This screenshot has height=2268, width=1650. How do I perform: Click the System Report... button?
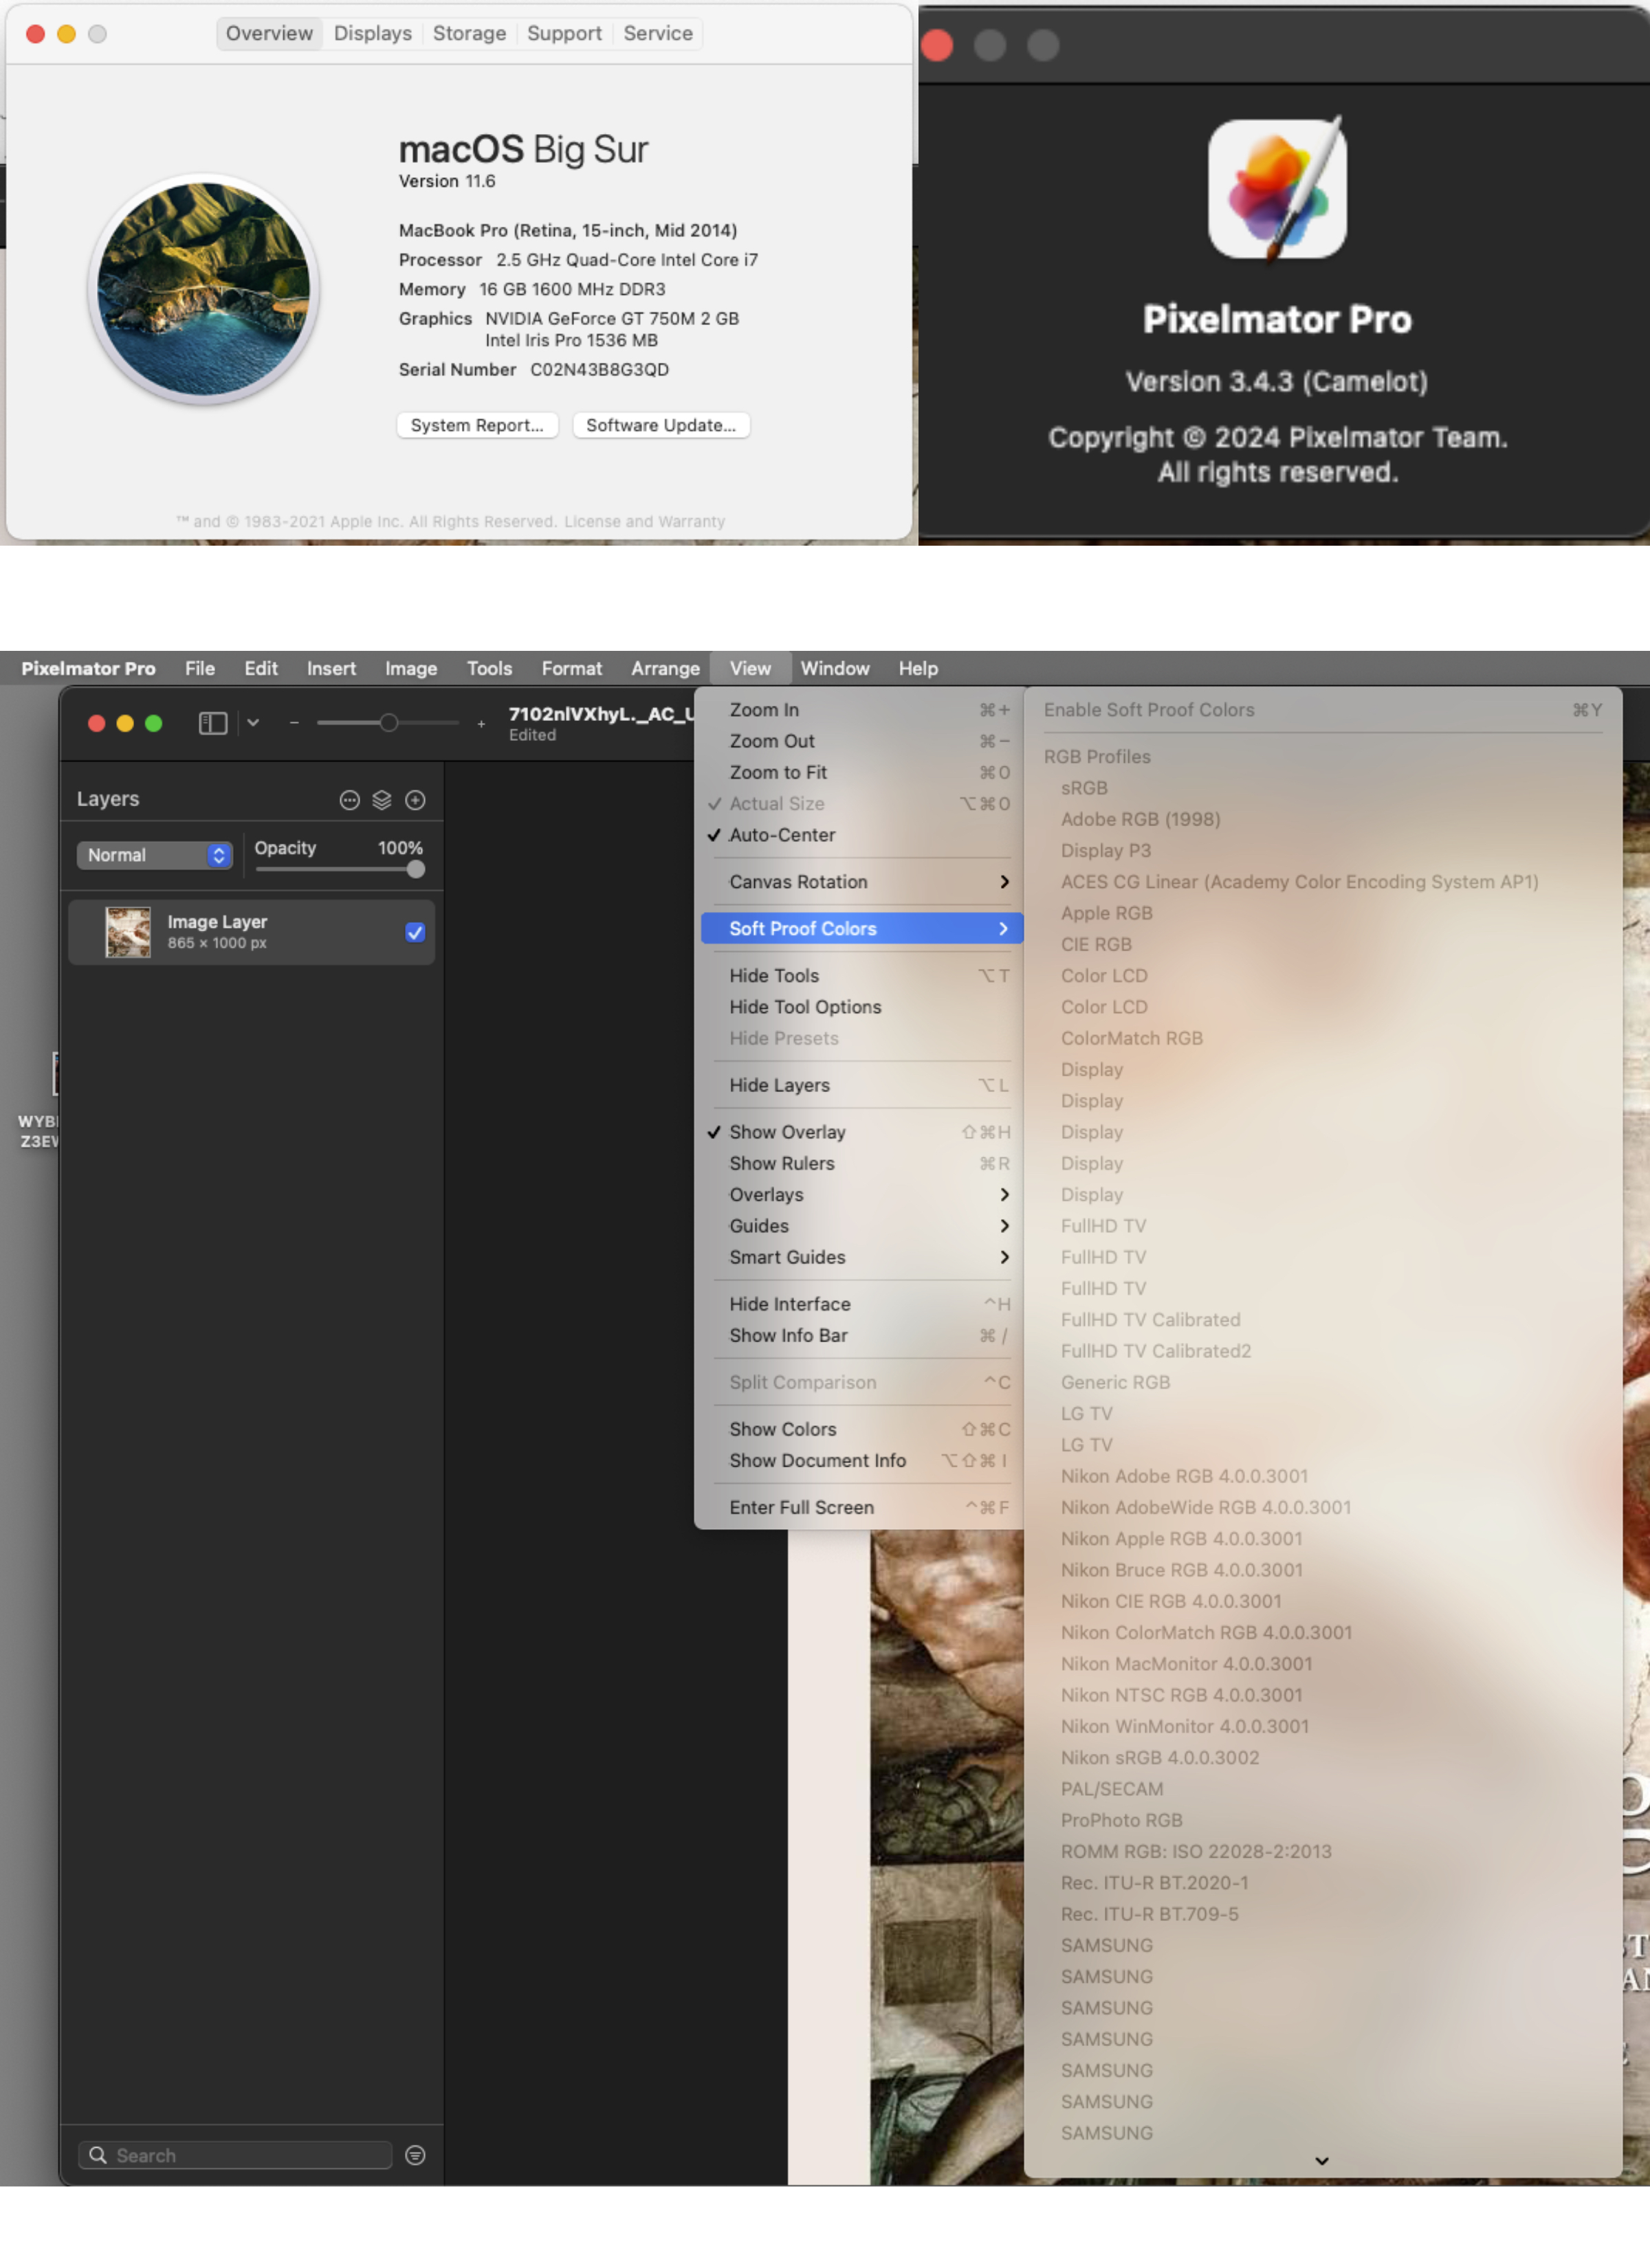coord(477,425)
